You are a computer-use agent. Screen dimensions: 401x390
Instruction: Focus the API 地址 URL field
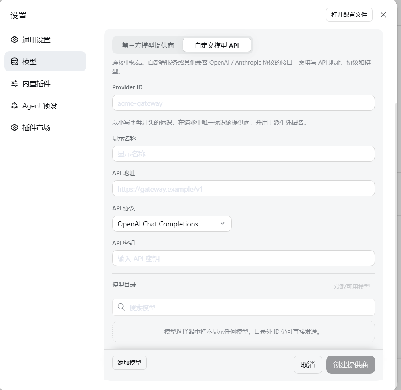pyautogui.click(x=243, y=188)
